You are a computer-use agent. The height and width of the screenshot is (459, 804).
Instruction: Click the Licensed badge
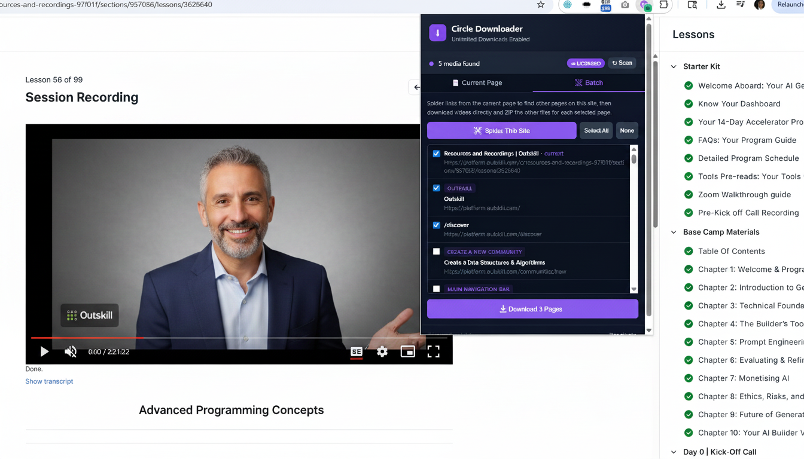[586, 63]
